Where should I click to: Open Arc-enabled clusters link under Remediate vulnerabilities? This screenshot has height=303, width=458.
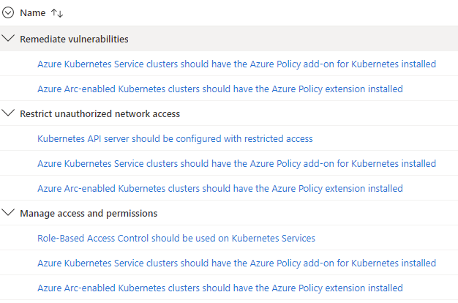click(220, 89)
